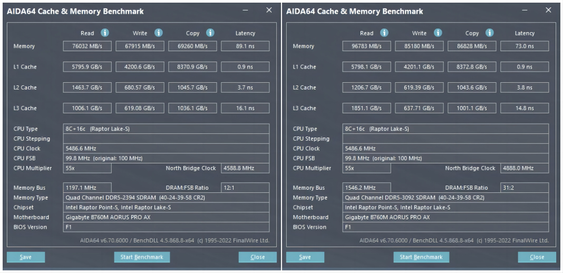563x273 pixels.
Task: Click Read info icon in right window
Action: tap(384, 33)
